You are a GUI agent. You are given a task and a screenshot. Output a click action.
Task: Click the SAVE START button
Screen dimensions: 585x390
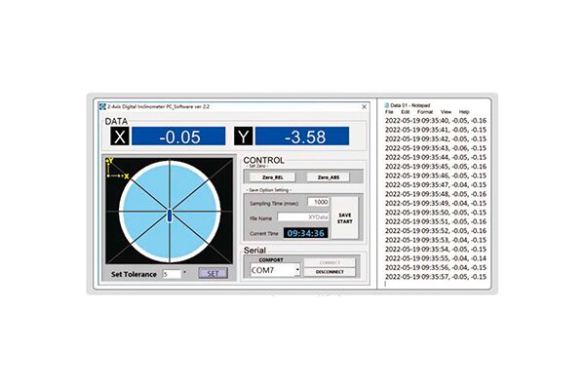(x=345, y=218)
